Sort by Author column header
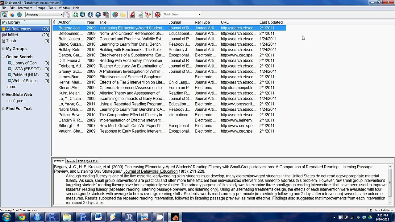This screenshot has width=395, height=222. pyautogui.click(x=71, y=22)
